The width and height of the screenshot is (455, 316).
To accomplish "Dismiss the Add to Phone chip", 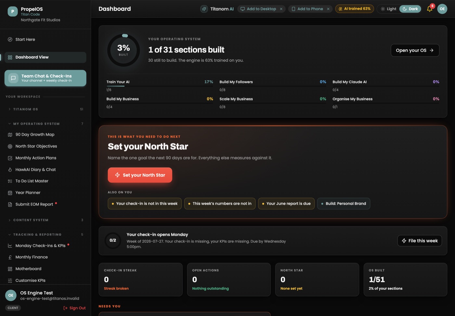I will (x=328, y=9).
